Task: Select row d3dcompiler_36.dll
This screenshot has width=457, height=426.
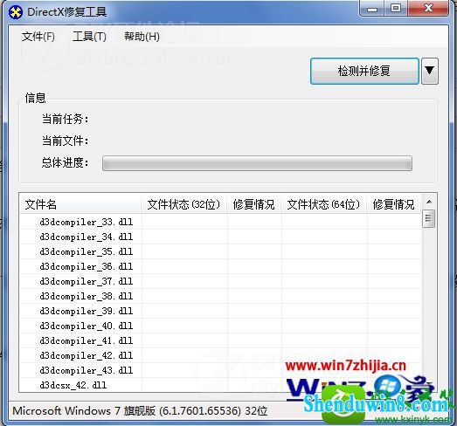Action: (220, 266)
